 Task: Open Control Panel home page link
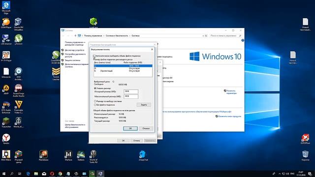pos(75,44)
